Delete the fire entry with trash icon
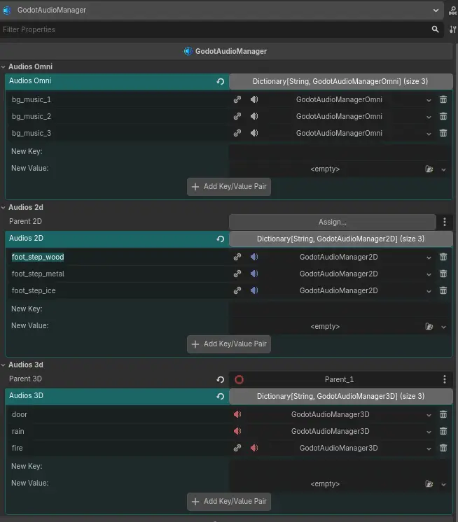Image resolution: width=458 pixels, height=522 pixels. tap(443, 448)
